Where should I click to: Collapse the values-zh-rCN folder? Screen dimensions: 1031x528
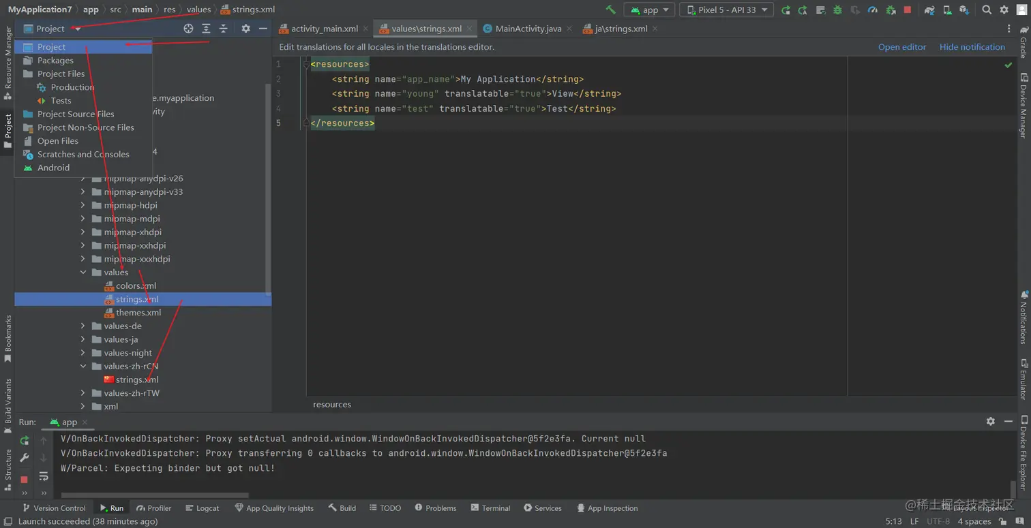[x=83, y=367]
